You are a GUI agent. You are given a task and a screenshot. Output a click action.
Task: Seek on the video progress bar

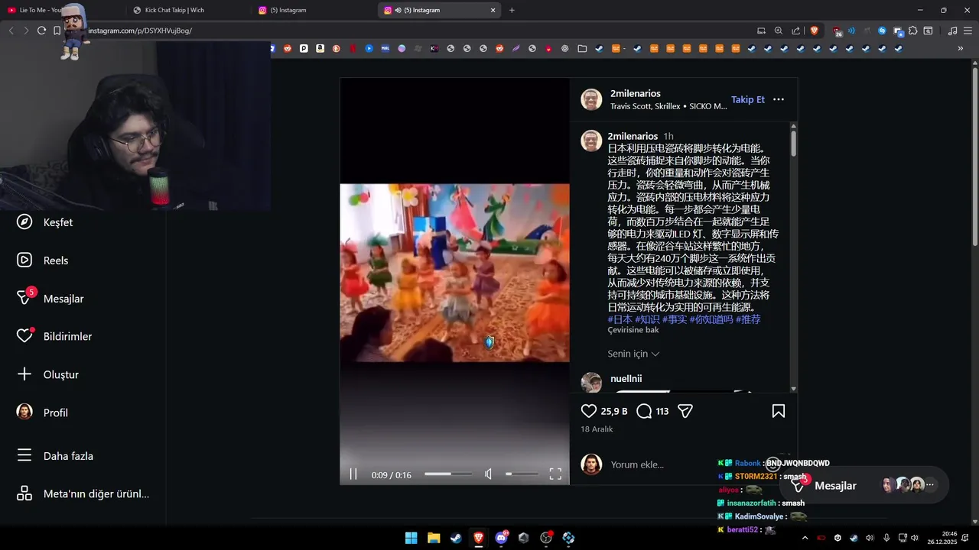click(448, 474)
